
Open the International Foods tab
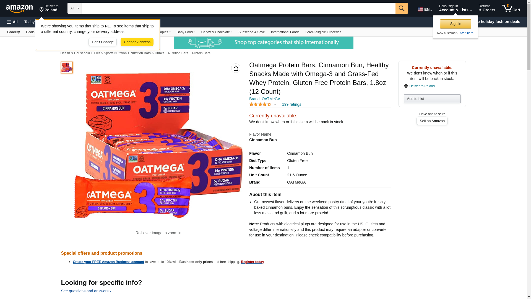click(285, 32)
